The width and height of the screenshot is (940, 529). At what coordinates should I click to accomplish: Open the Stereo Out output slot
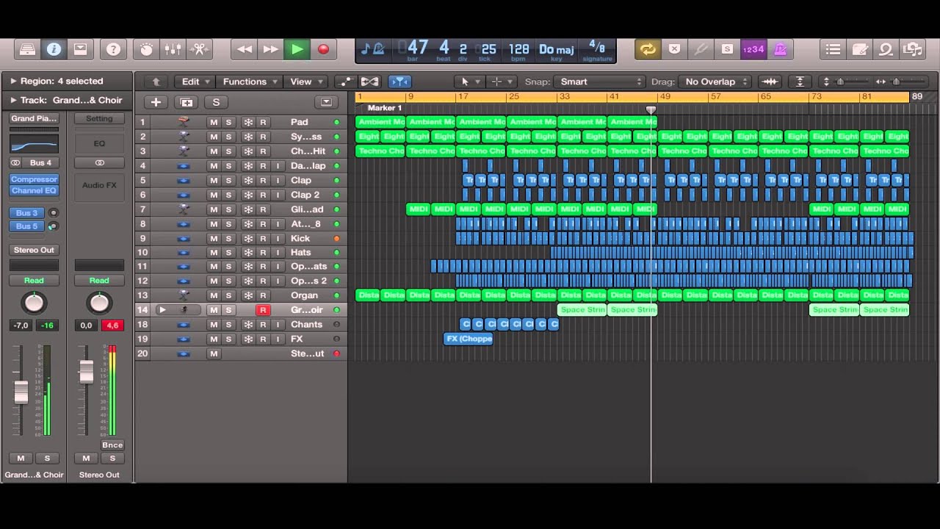pos(34,250)
